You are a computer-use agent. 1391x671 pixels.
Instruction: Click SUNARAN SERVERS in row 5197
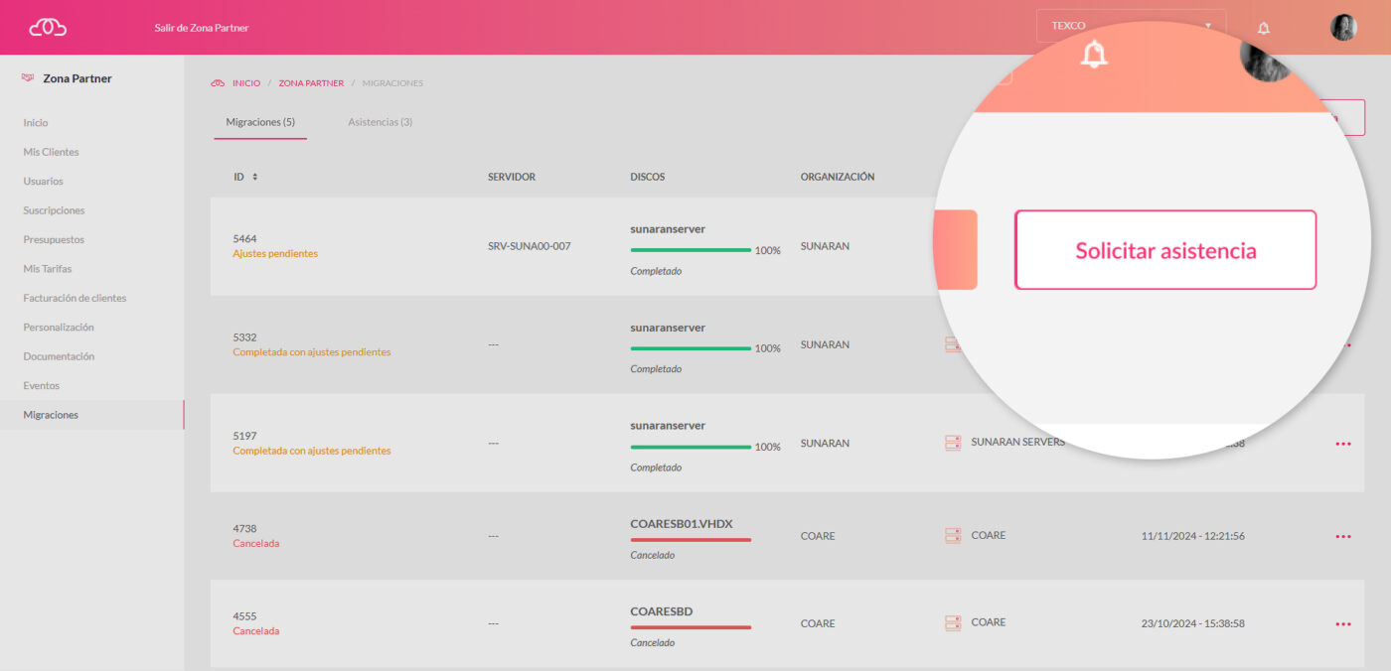click(1017, 443)
